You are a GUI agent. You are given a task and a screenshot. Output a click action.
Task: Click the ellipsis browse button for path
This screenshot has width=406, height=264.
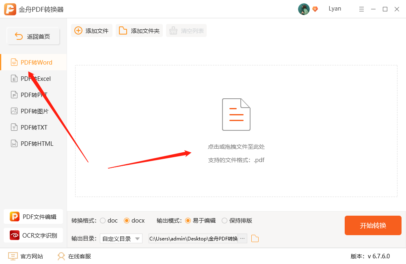coord(242,238)
